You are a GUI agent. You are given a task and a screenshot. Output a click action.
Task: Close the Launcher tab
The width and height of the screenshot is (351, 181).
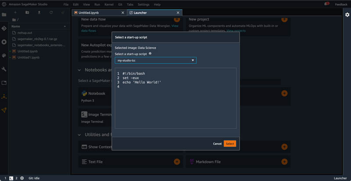[x=178, y=13]
